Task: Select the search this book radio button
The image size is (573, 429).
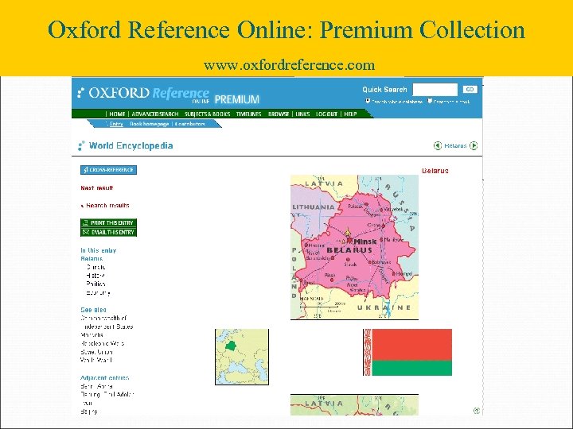Action: [x=430, y=101]
